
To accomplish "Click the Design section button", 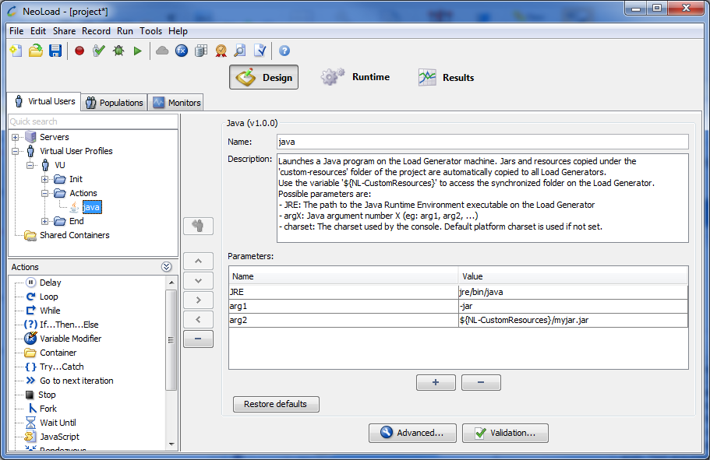I will pyautogui.click(x=263, y=77).
